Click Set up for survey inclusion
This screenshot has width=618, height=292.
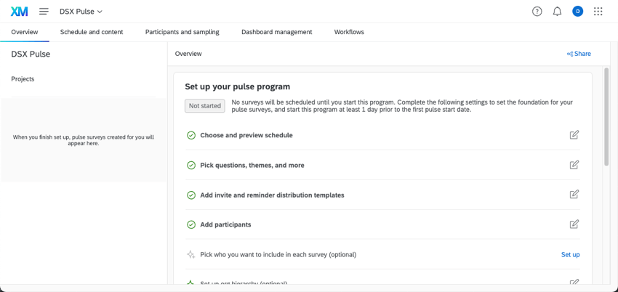click(x=570, y=255)
